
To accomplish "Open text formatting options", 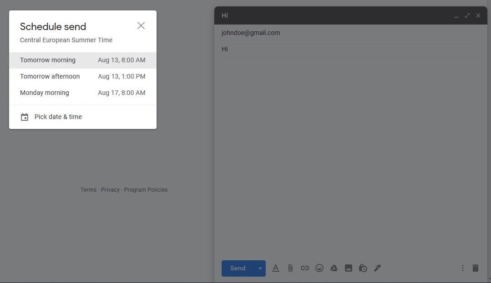I will click(276, 268).
